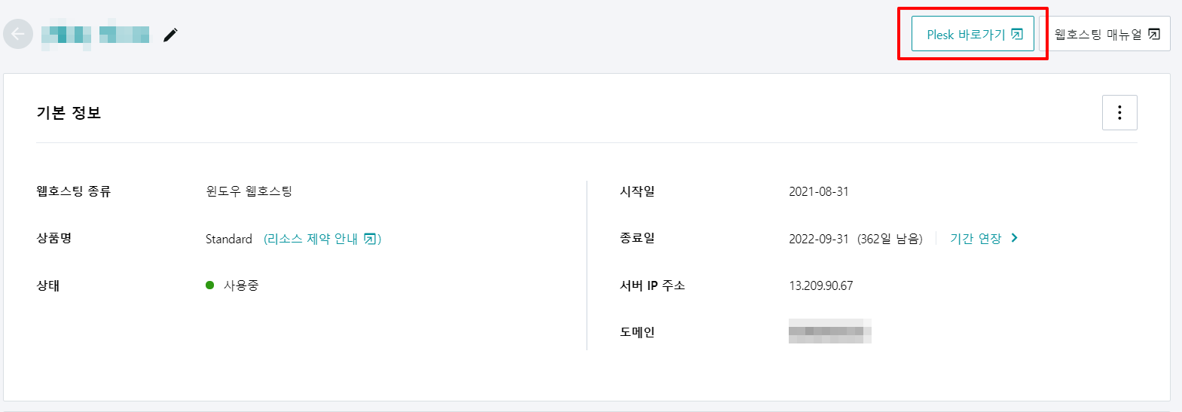Select the server IP 13.209.90.67
1182x412 pixels.
[x=821, y=285]
